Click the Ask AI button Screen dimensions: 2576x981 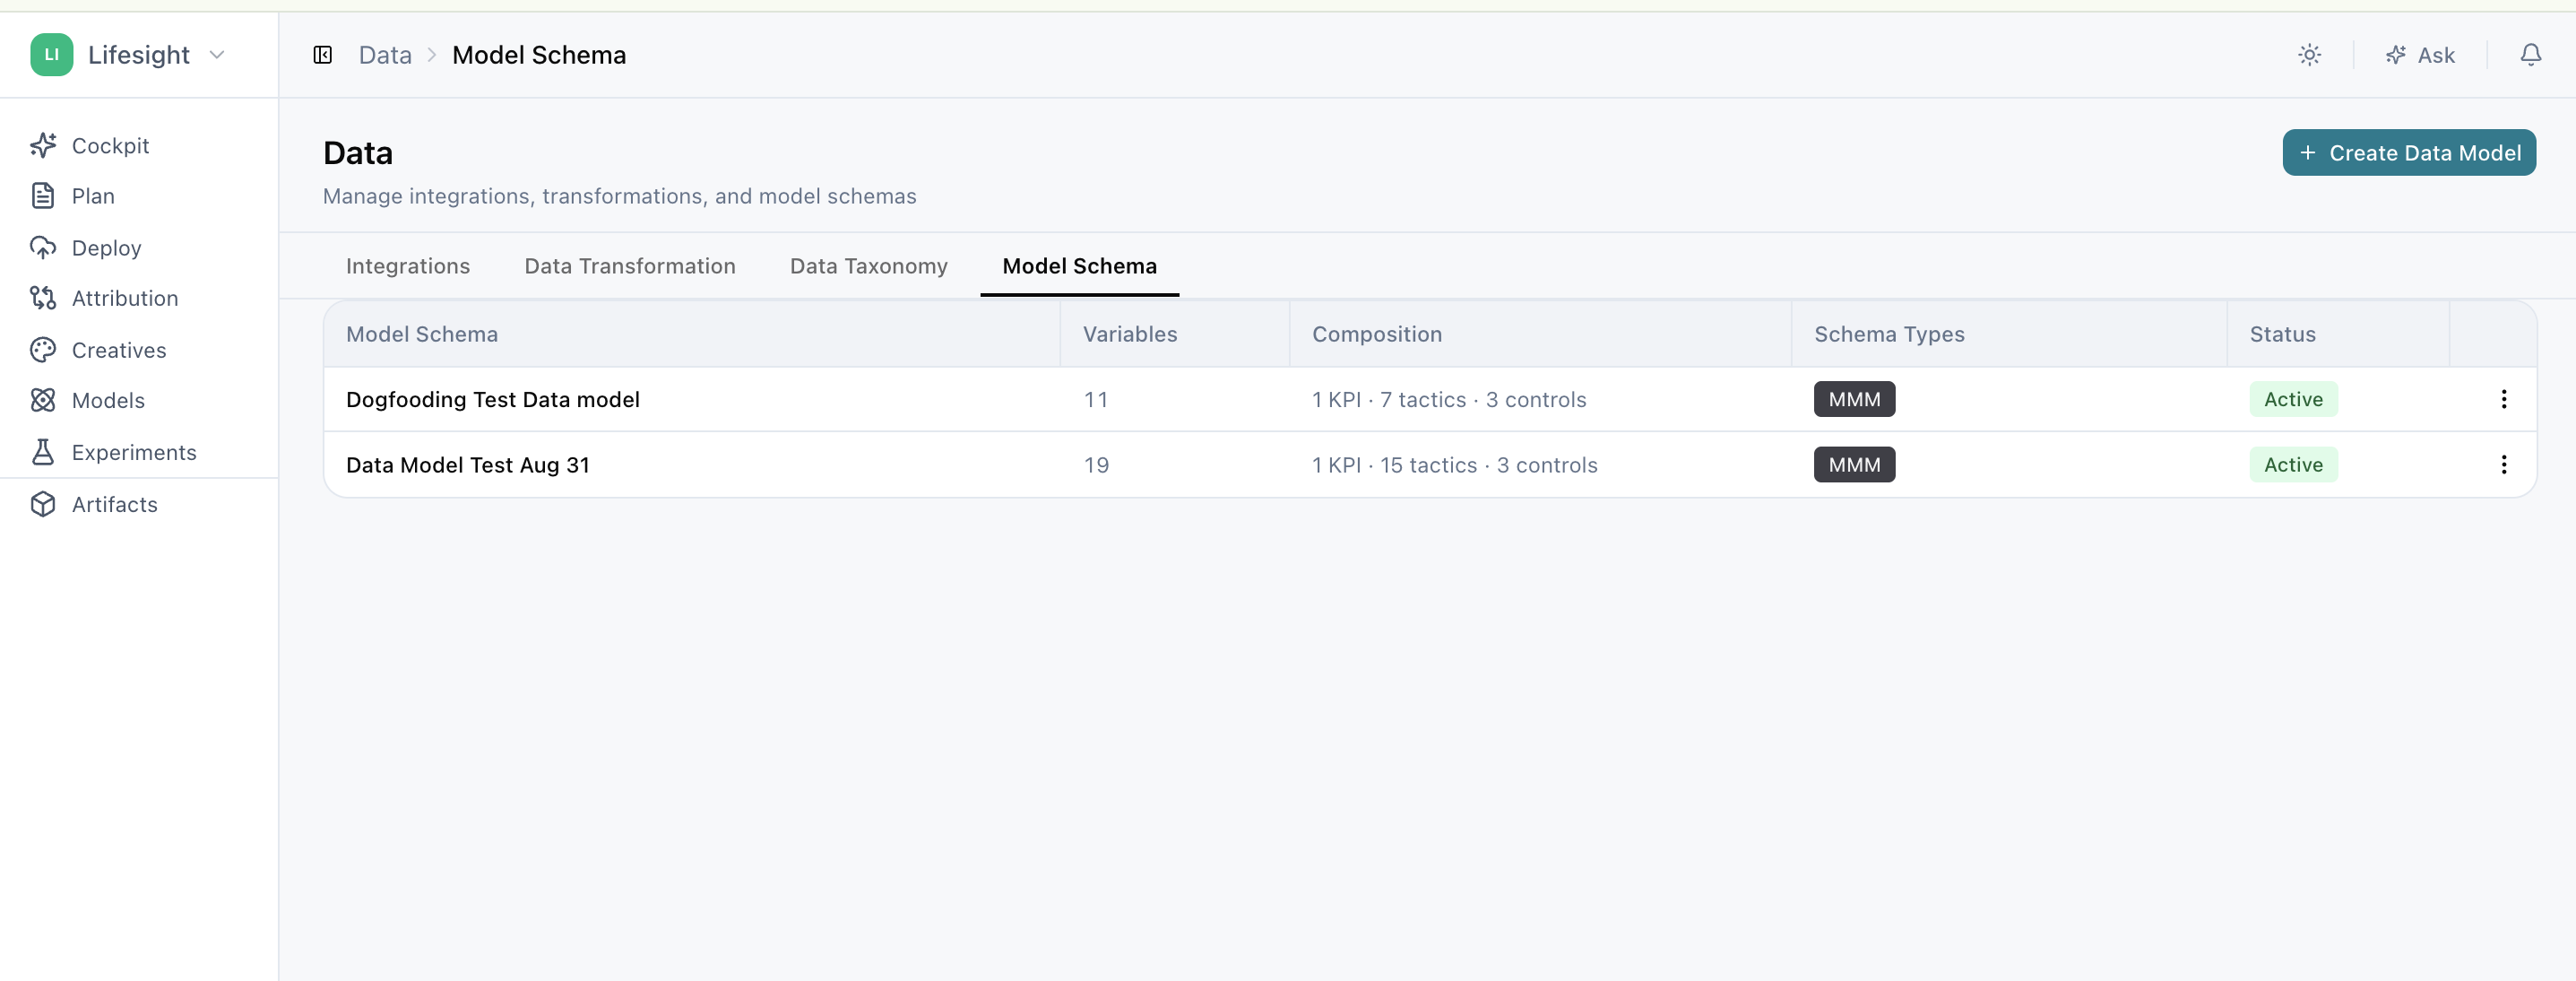click(2420, 55)
